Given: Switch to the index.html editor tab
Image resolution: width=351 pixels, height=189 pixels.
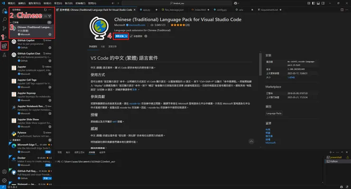Looking at the screenshot, I should click(x=200, y=10).
